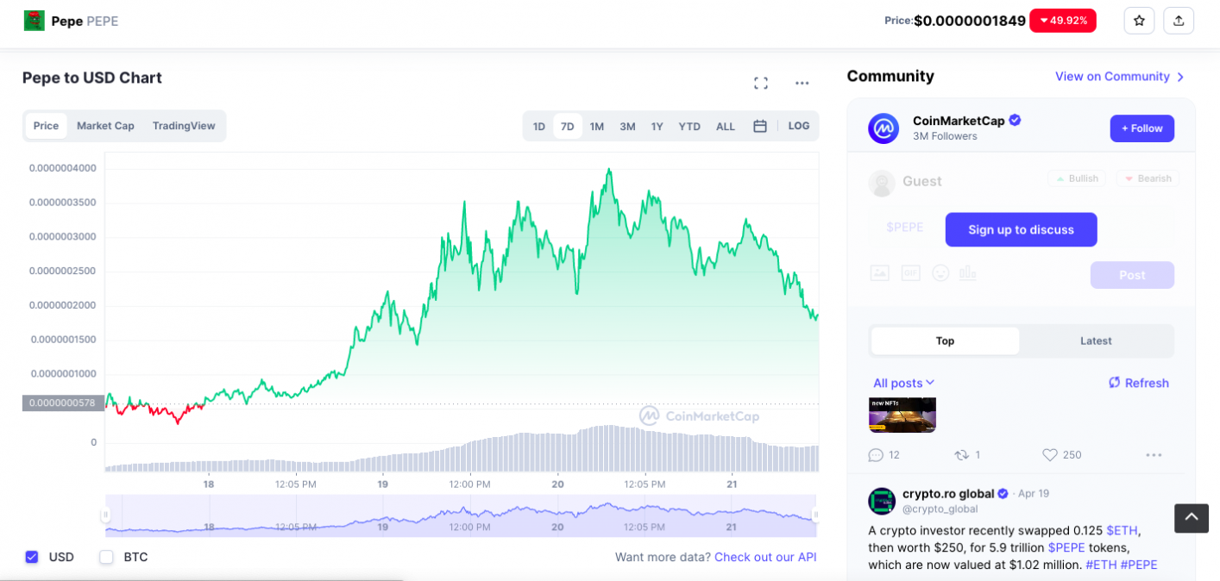Viewport: 1220px width, 581px height.
Task: Select 3M time range
Action: click(x=627, y=127)
